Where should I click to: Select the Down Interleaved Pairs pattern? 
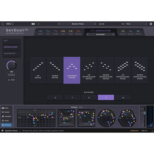140,70
